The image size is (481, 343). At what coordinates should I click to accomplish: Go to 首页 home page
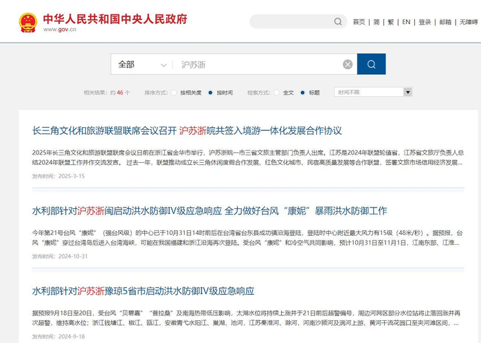tap(359, 22)
